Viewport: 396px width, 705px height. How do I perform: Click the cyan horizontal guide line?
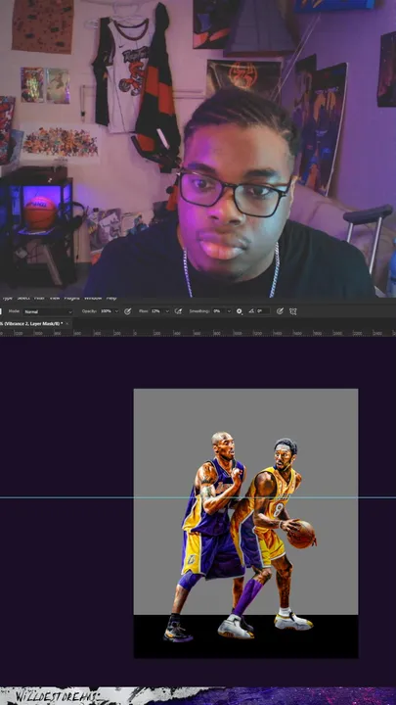click(x=67, y=497)
